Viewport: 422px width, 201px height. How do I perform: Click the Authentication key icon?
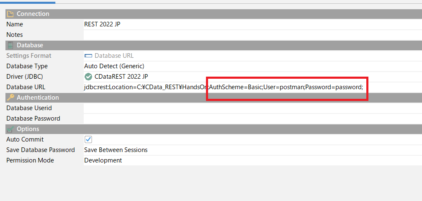pyautogui.click(x=10, y=98)
